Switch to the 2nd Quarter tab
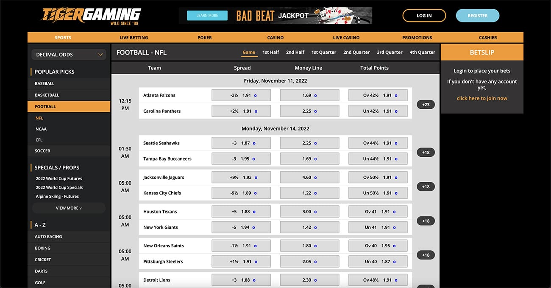 pyautogui.click(x=356, y=53)
